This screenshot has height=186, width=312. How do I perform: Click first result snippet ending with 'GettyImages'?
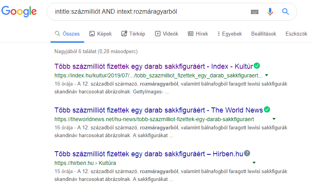(x=171, y=88)
